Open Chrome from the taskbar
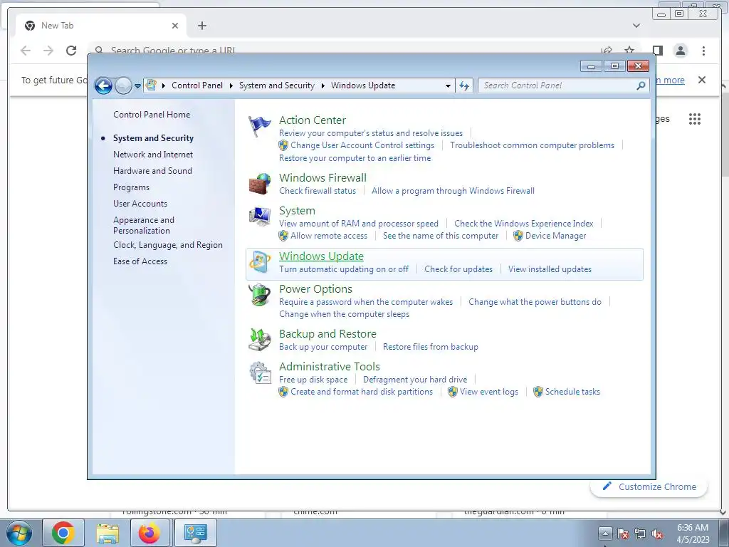Viewport: 729px width, 547px height. tap(63, 533)
